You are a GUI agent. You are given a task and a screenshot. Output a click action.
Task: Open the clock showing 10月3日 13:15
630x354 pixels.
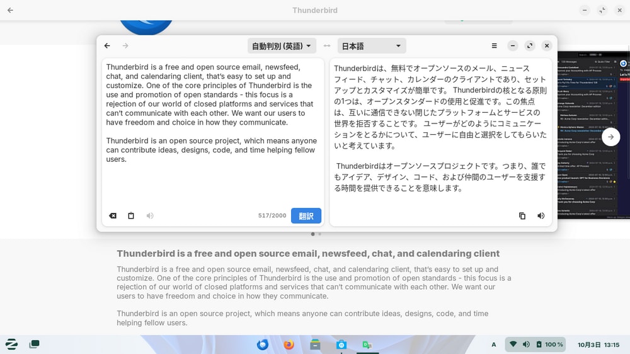(x=598, y=345)
